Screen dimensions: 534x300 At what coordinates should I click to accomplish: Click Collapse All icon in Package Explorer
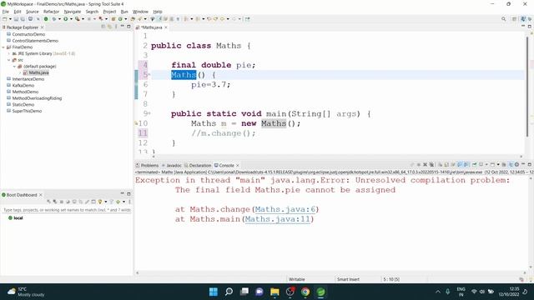103,26
